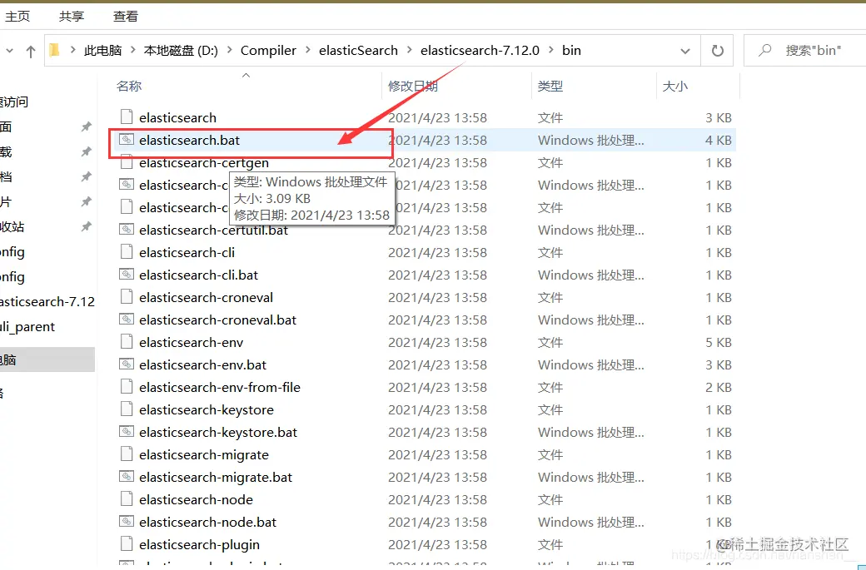Open the 共享 ribbon tab
Viewport: 866px width, 570px height.
(x=72, y=17)
